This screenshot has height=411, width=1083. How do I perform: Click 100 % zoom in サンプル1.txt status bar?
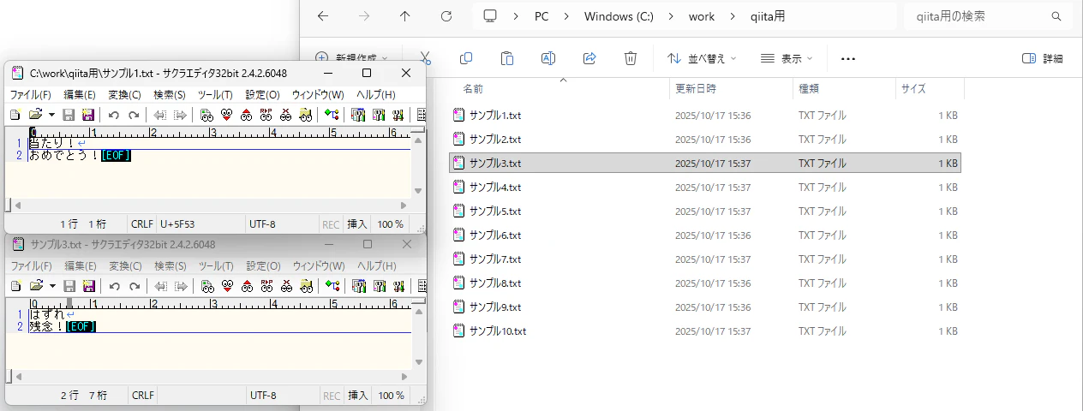[x=391, y=224]
